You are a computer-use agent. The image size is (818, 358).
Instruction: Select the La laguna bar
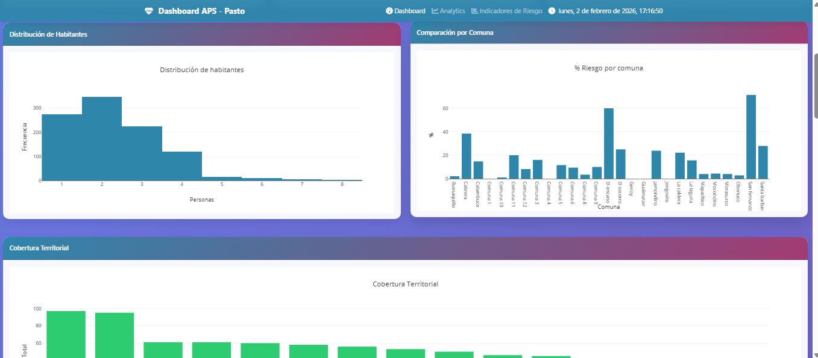point(692,170)
